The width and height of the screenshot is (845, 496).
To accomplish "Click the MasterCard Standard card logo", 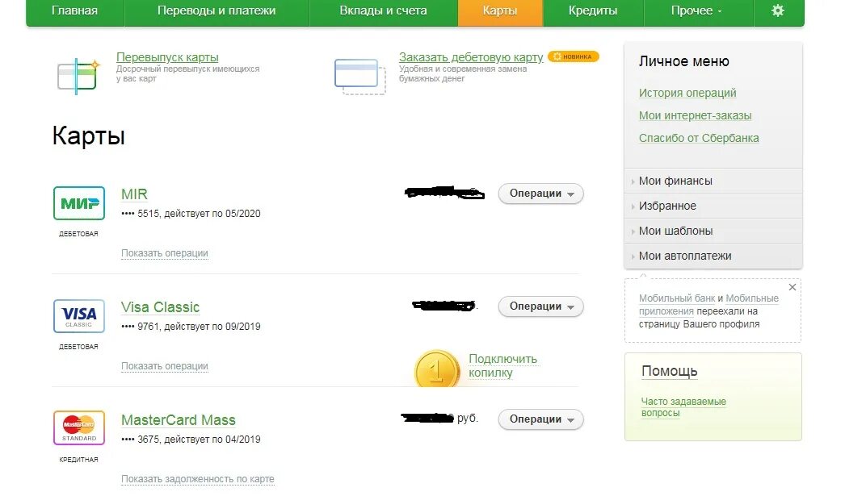I will coord(79,427).
